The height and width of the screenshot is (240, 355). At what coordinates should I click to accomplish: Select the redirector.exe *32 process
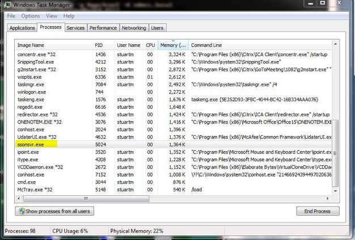(173, 114)
